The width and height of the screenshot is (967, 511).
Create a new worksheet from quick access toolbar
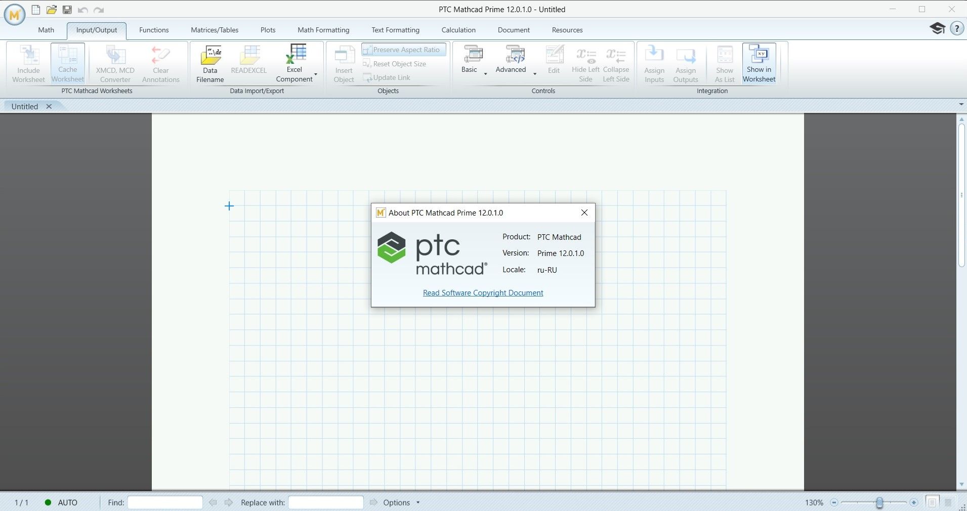(x=35, y=10)
